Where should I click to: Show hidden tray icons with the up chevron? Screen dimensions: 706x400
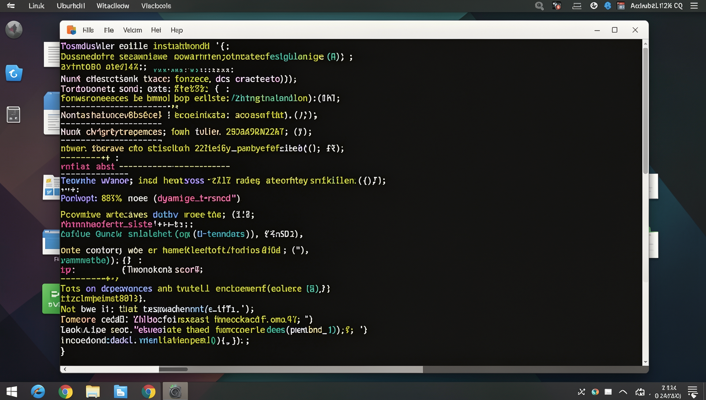pyautogui.click(x=623, y=392)
